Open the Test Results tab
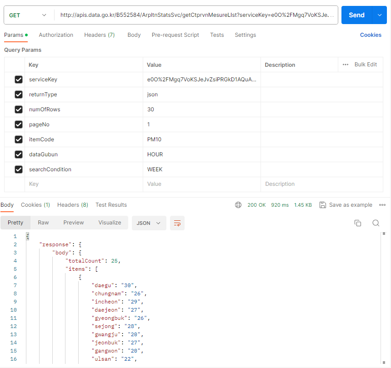Screen dimensions: 391x368 [111, 205]
